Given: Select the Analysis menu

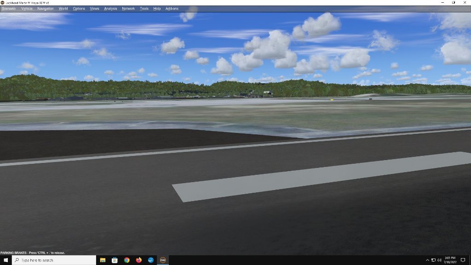Looking at the screenshot, I should coord(110,9).
